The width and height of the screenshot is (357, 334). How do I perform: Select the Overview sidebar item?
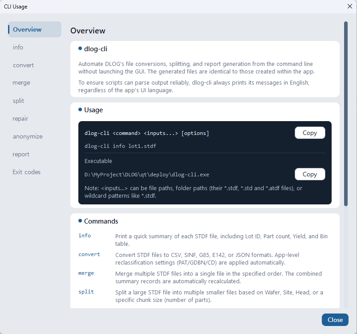tap(35, 29)
